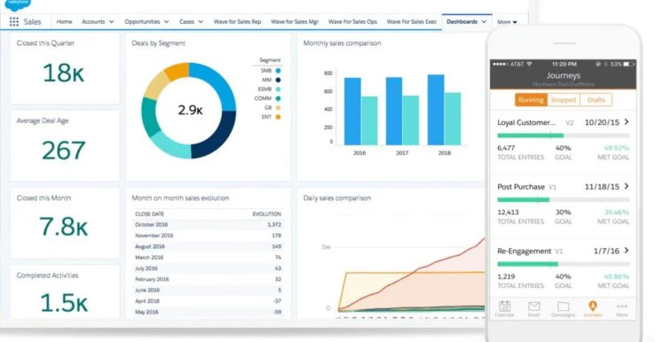
Task: Click the Re-Engagement progress bar
Action: point(563,264)
